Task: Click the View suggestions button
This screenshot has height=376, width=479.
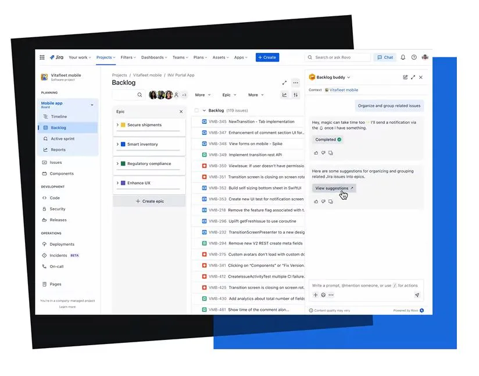Action: [x=334, y=188]
